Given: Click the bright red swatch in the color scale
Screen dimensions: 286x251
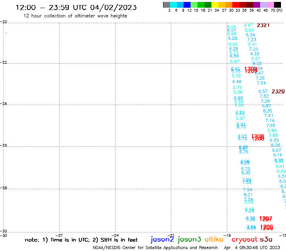Looking at the screenshot, I should tap(236, 5).
